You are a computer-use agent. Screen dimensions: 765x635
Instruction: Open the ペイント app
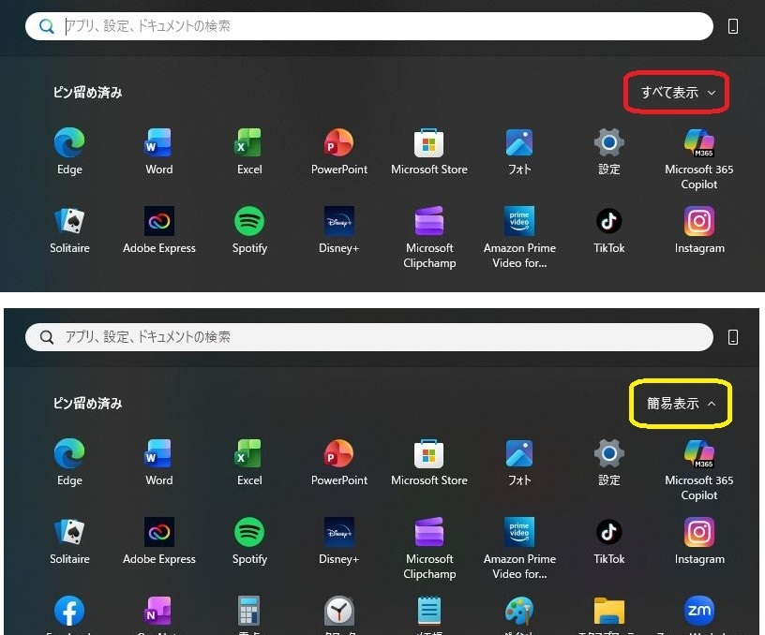pos(518,611)
